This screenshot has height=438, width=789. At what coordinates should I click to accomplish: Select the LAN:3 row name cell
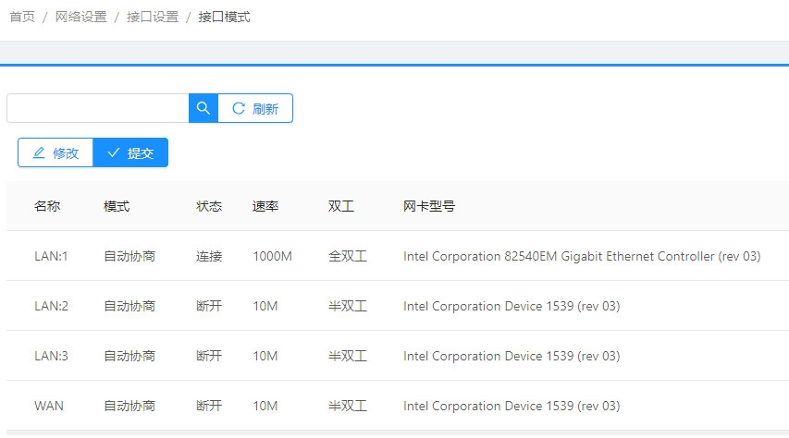point(51,356)
